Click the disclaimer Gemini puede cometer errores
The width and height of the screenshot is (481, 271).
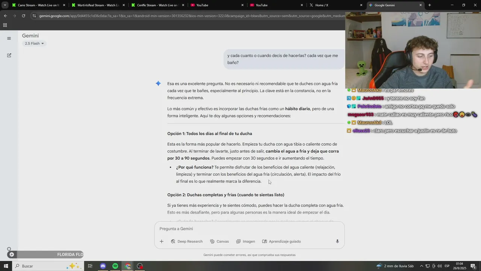pyautogui.click(x=250, y=255)
